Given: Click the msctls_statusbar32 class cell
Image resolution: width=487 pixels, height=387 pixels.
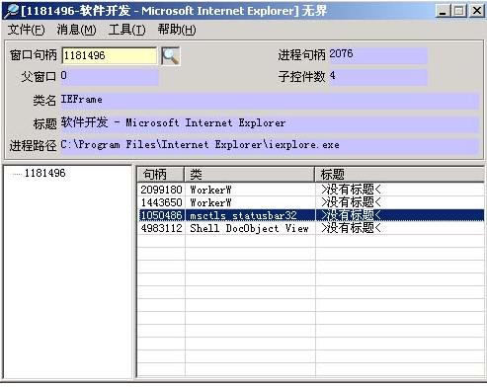Looking at the screenshot, I should click(x=250, y=215).
